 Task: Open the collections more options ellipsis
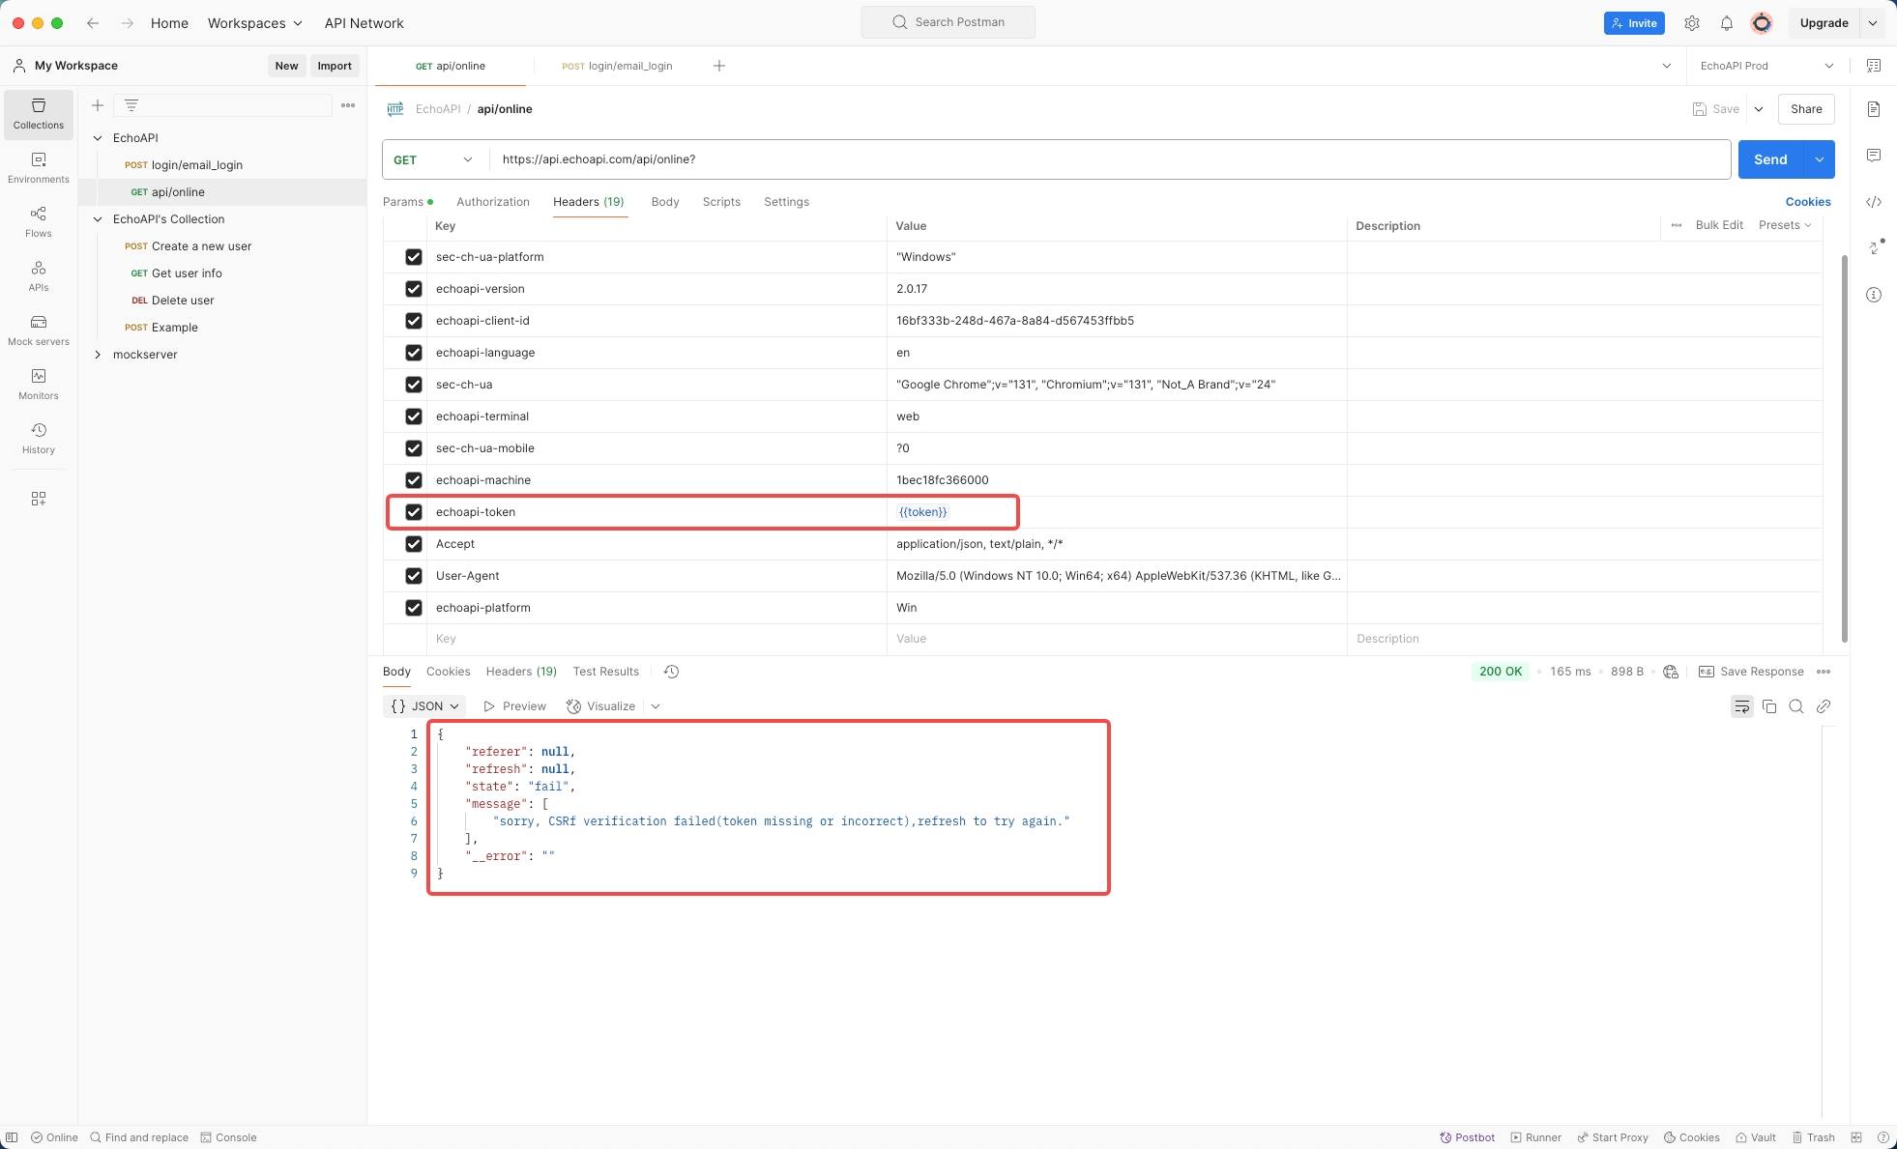(348, 105)
